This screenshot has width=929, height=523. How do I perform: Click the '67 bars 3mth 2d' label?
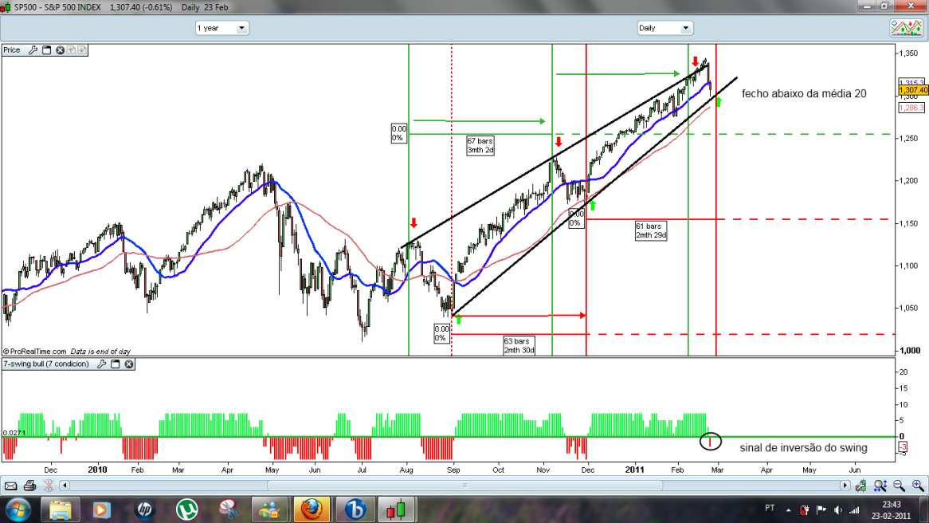click(480, 146)
